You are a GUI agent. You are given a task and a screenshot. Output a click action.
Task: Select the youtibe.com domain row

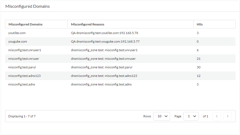point(17,33)
